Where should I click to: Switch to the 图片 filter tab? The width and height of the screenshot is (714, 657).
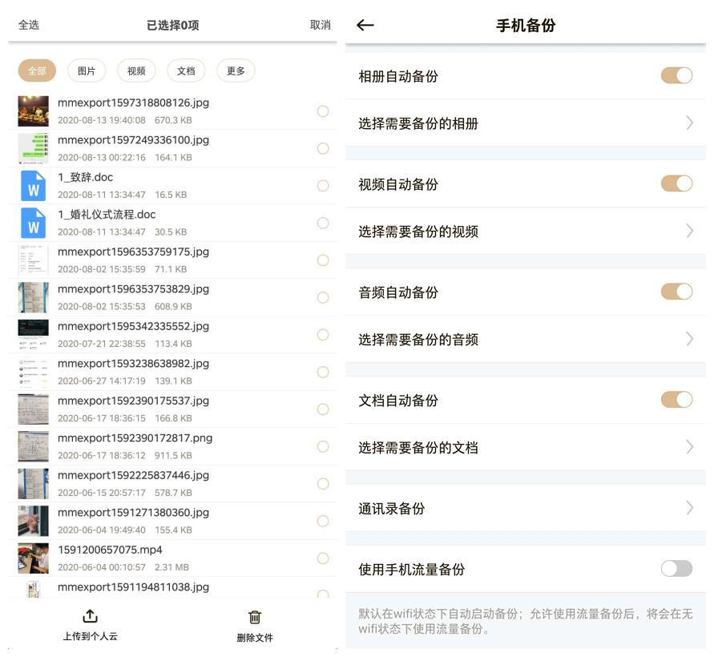tap(86, 71)
